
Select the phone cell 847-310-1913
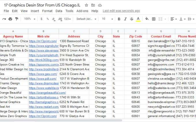click(186, 41)
